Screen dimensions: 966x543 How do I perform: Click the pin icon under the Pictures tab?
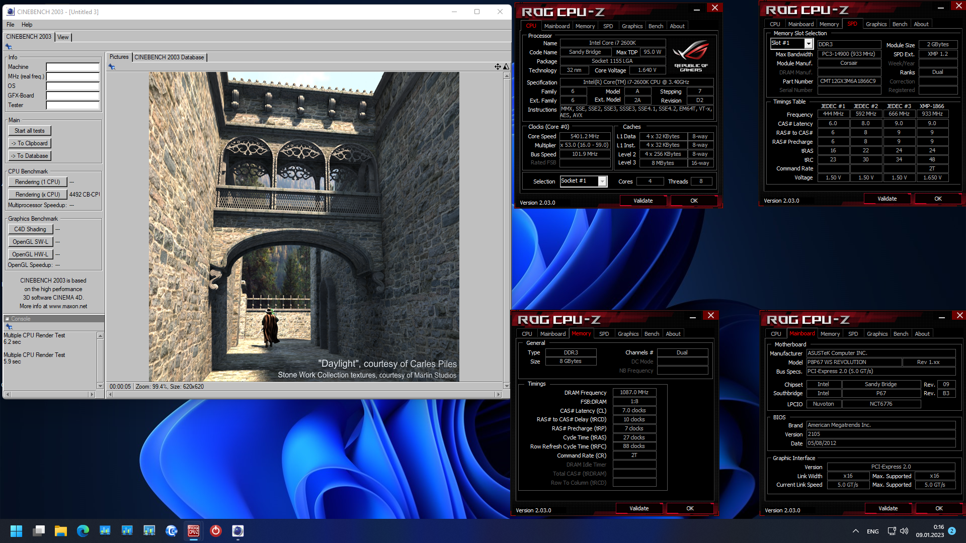point(112,67)
